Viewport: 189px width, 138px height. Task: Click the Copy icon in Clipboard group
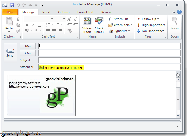click(x=18, y=25)
